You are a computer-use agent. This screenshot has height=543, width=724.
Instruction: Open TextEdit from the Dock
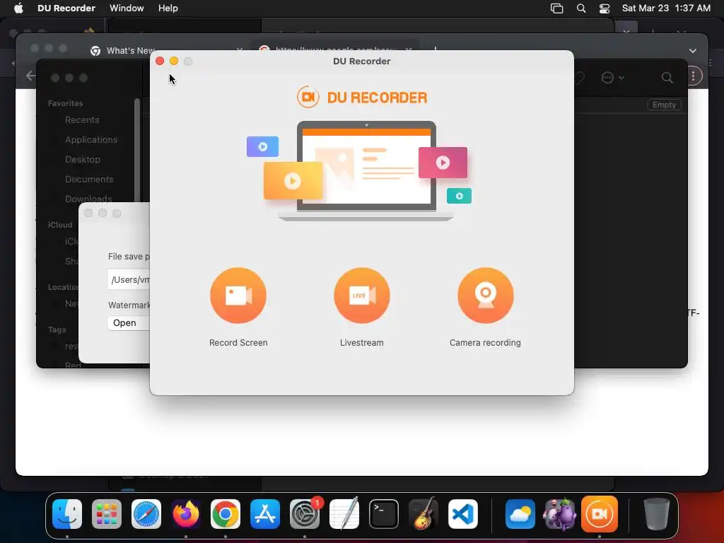point(344,514)
